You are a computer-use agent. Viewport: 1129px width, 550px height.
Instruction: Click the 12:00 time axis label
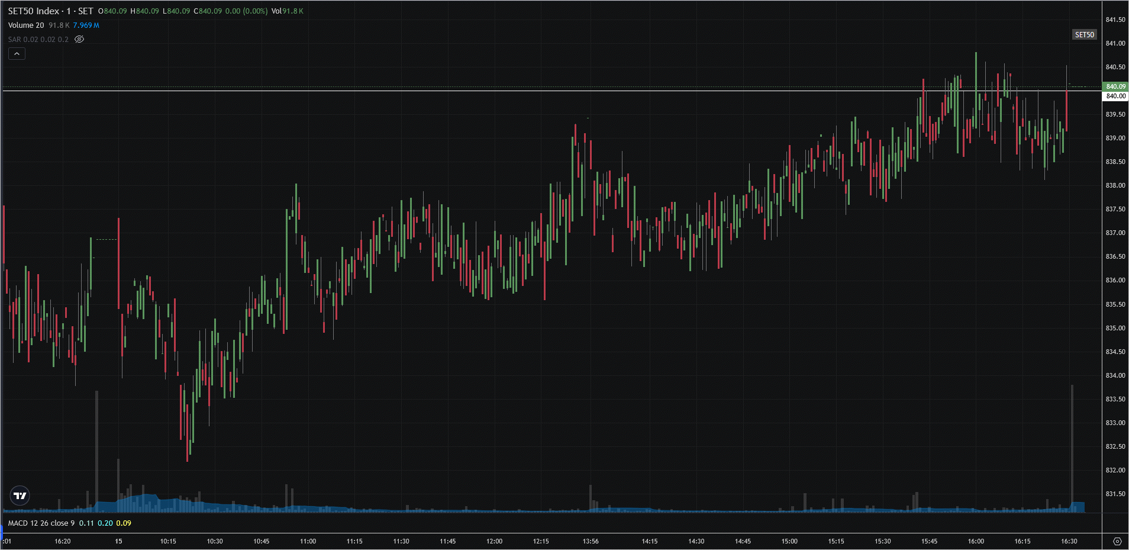(x=494, y=541)
